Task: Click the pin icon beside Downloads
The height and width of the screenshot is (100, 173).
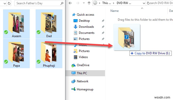Action: point(103,27)
